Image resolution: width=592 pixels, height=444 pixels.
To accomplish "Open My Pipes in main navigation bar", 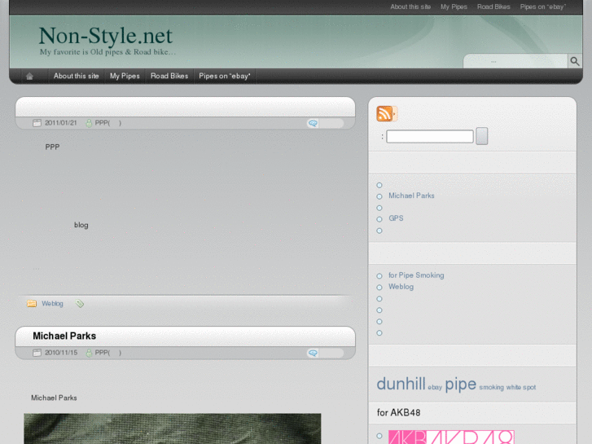I will (125, 76).
